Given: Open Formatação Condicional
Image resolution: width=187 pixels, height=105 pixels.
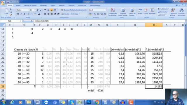Looking at the screenshot, I should pyautogui.click(x=112, y=12).
